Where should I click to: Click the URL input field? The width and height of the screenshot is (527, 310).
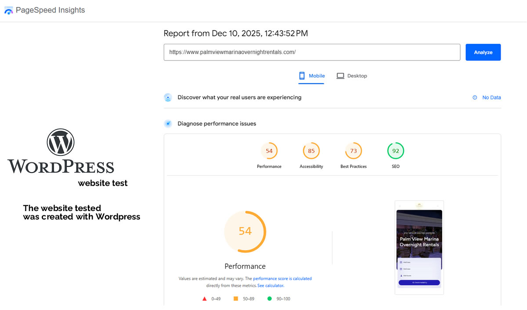[x=312, y=52]
